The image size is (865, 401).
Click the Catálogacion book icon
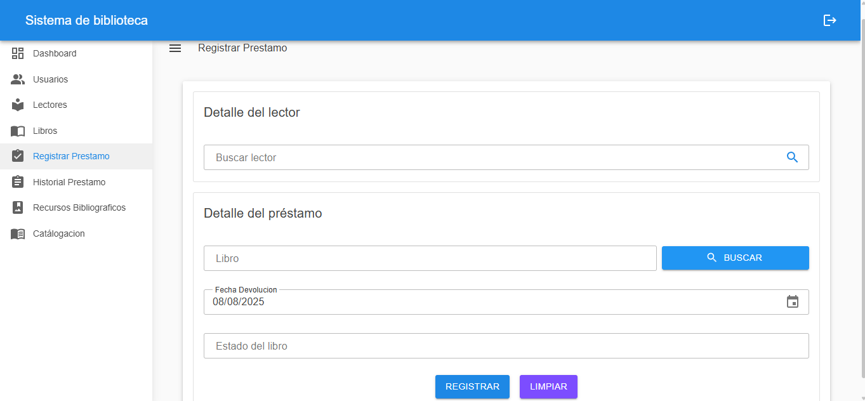(17, 233)
